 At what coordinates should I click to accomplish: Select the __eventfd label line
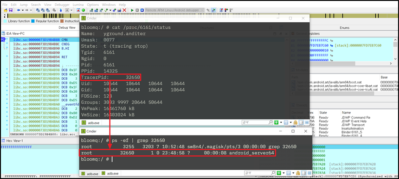pyautogui.click(x=45, y=104)
